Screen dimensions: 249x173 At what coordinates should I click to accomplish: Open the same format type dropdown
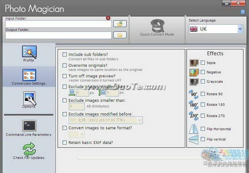tap(81, 134)
